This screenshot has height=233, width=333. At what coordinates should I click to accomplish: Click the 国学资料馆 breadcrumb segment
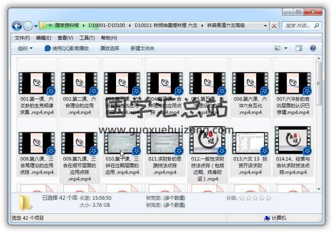tap(68, 25)
